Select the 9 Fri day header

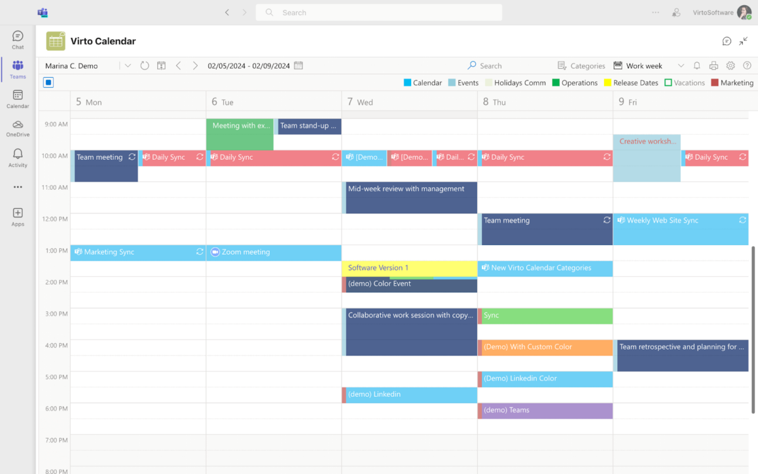click(x=681, y=102)
